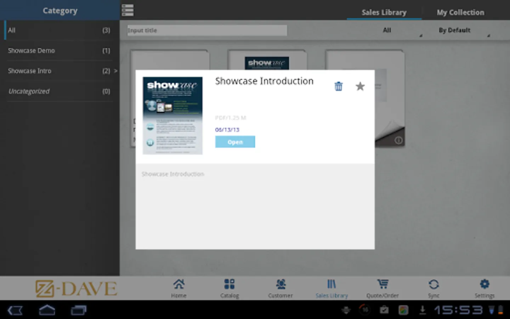The image size is (510, 319).
Task: Tap the Z-DAVE logo
Action: pyautogui.click(x=76, y=289)
